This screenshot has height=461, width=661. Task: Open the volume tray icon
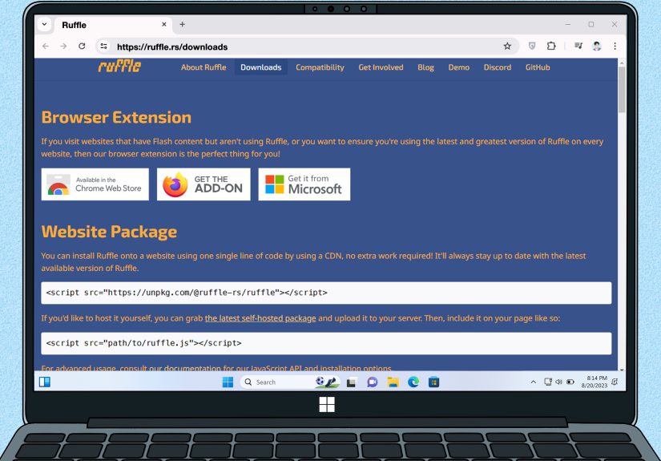coord(558,382)
